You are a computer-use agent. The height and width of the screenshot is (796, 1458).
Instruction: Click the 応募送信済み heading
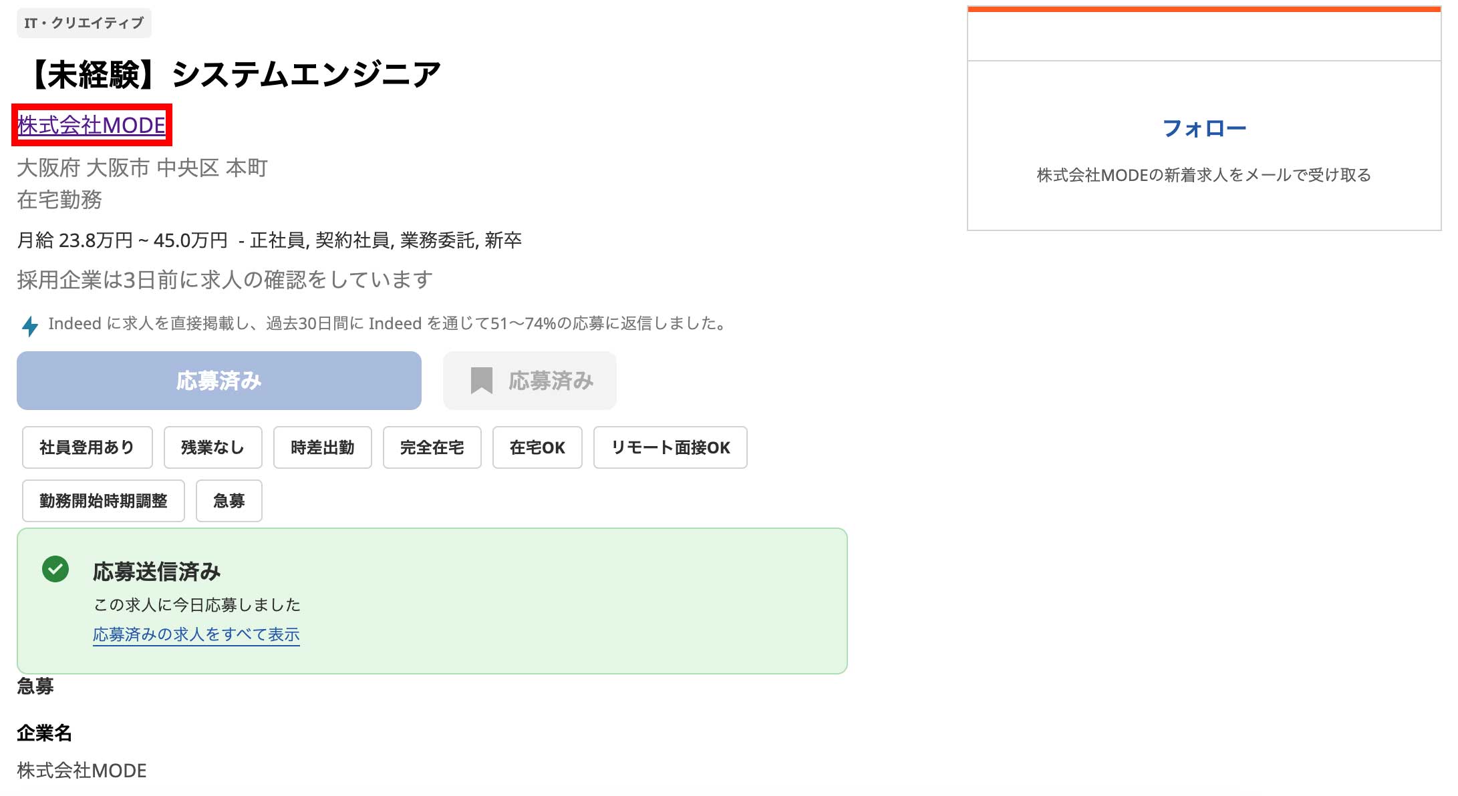pos(156,572)
